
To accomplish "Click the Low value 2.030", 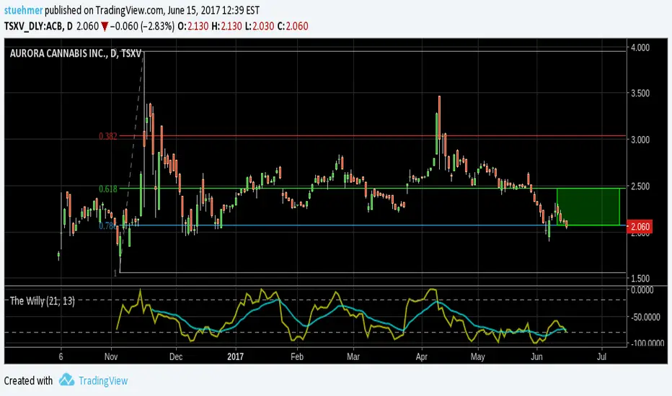I will [x=263, y=26].
